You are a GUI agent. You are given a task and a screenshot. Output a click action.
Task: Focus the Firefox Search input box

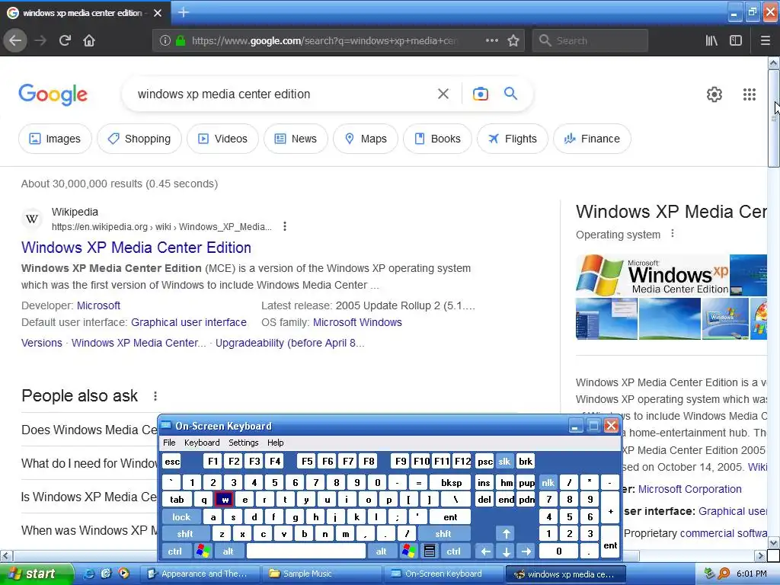590,40
